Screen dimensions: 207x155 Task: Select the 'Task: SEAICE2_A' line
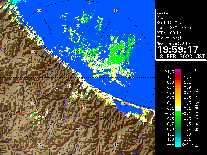pos(174,28)
